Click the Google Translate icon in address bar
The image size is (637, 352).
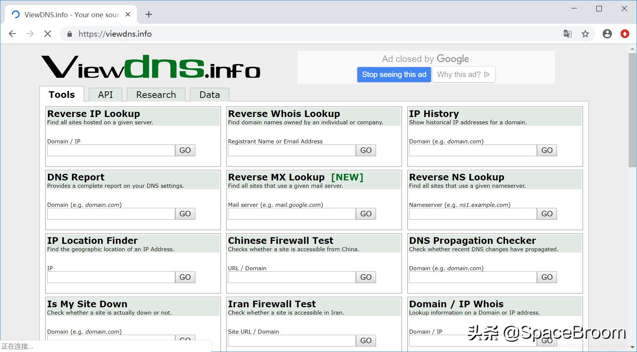click(567, 34)
